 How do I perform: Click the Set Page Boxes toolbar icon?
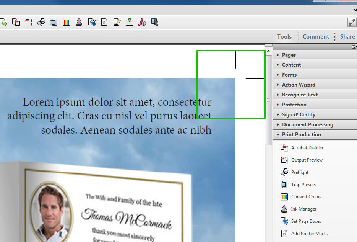92,22
